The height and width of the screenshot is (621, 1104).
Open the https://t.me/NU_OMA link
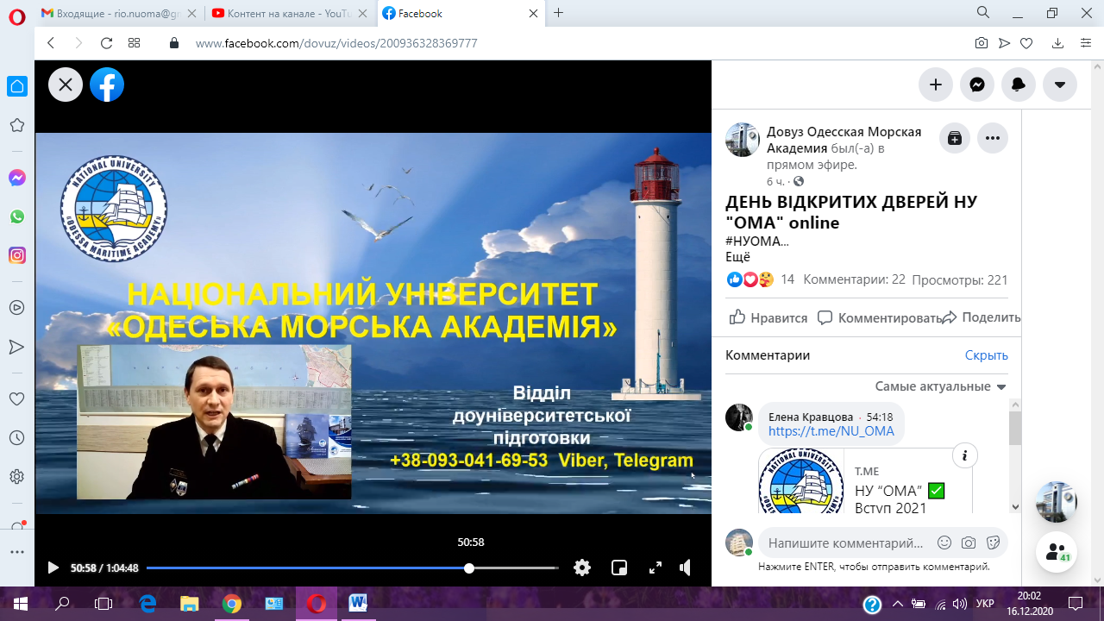831,431
